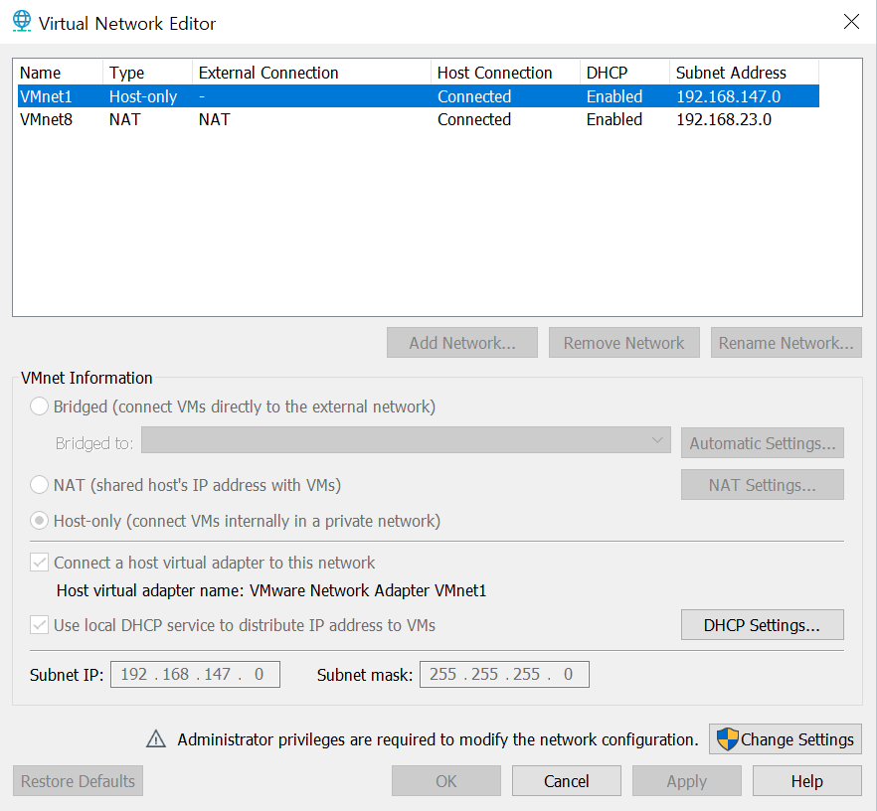The width and height of the screenshot is (877, 811).
Task: Select the Host-only radio button
Action: tap(39, 521)
